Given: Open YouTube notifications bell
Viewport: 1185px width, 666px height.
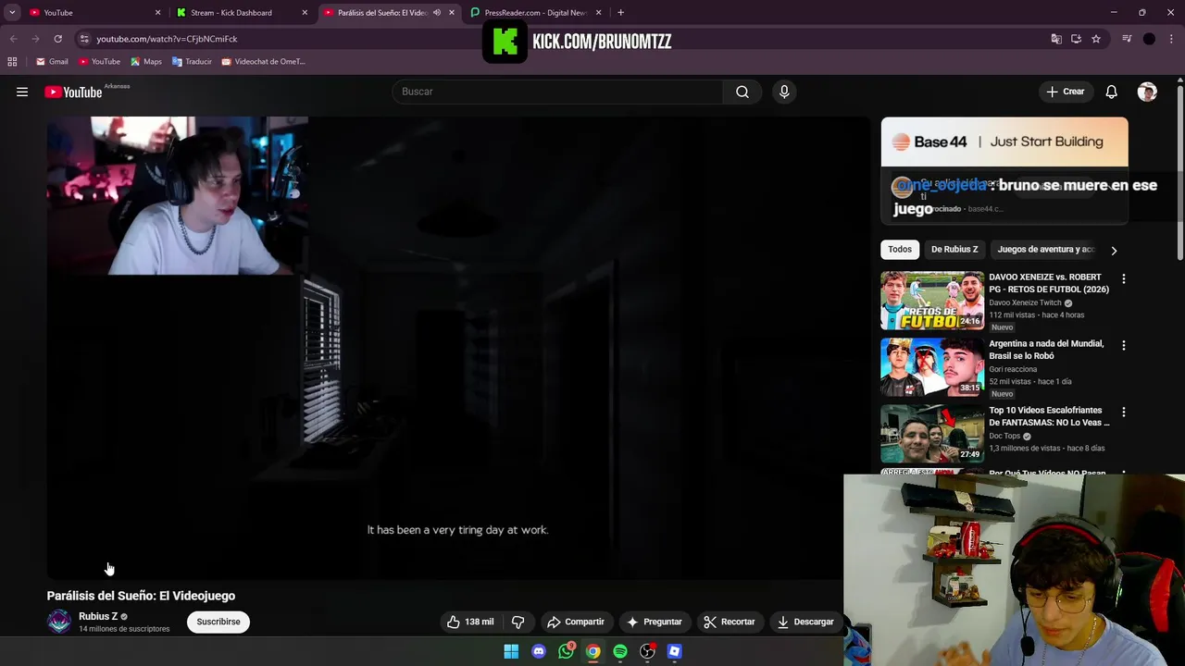Looking at the screenshot, I should (1111, 92).
